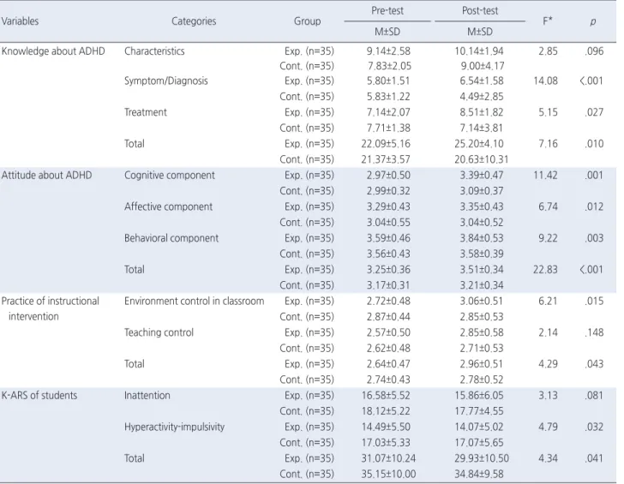Screen dimensions: 624x484
Task: Select p value .081
Action: point(594,395)
